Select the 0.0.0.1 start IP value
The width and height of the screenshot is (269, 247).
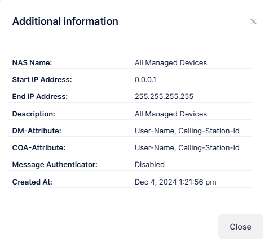[145, 79]
